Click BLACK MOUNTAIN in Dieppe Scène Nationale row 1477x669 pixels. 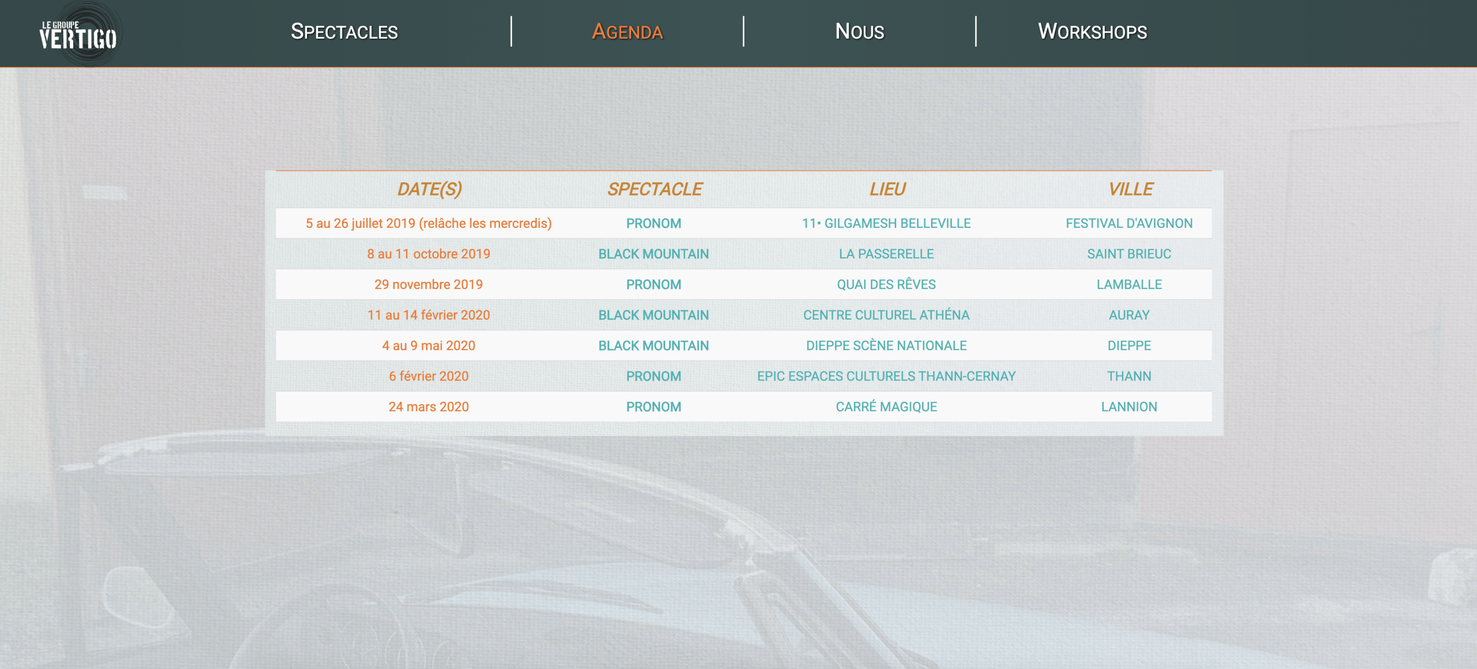click(x=654, y=345)
